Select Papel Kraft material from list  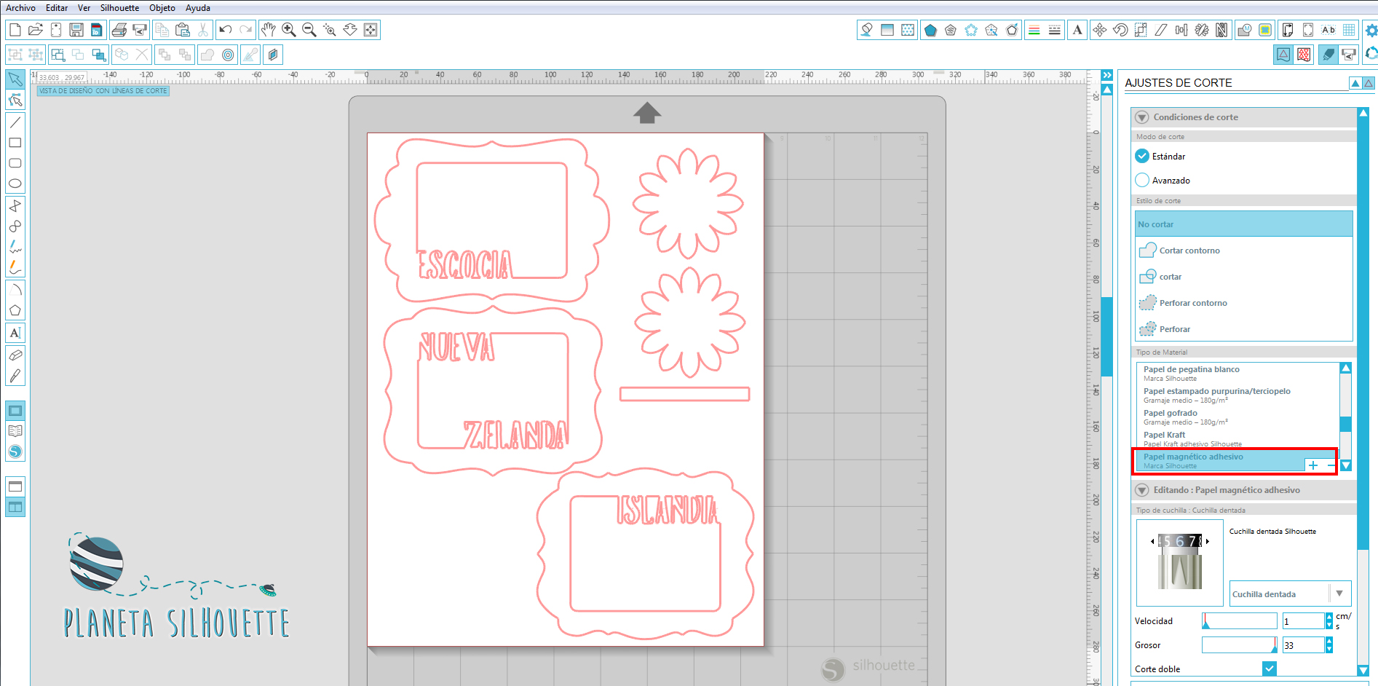[1164, 435]
